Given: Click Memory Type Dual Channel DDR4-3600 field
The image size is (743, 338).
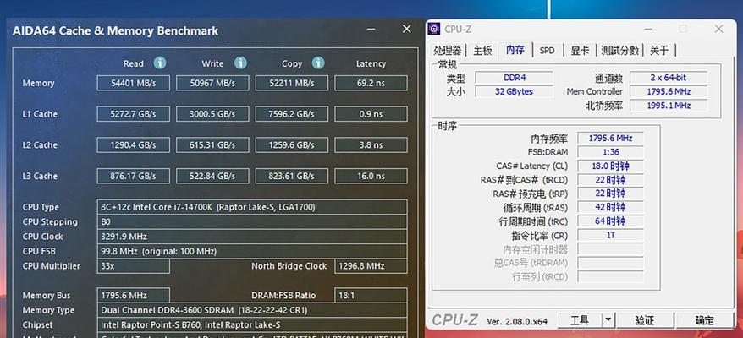Looking at the screenshot, I should [252, 310].
